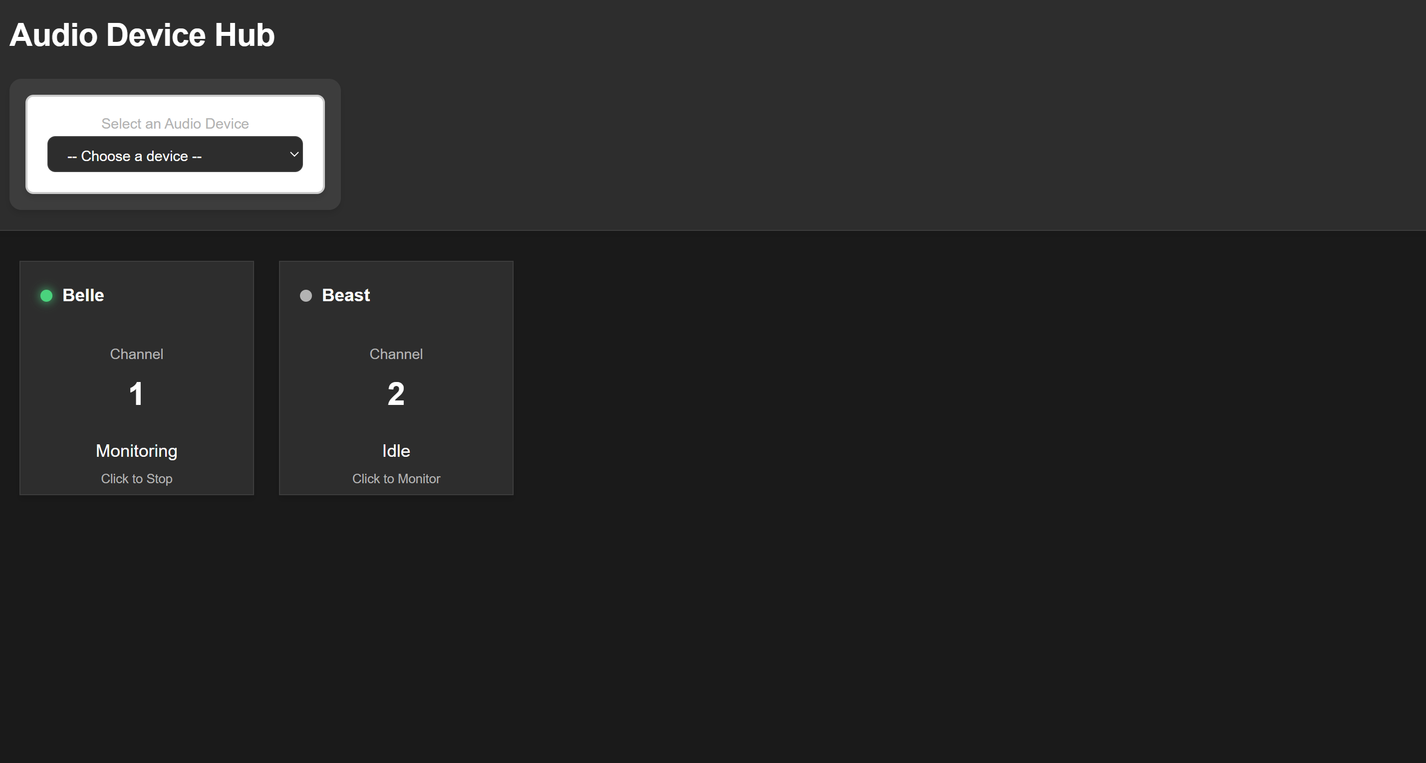Click the Monitoring status text
The image size is (1426, 763).
click(x=136, y=451)
